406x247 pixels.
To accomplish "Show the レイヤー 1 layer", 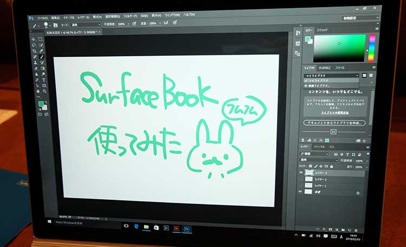I will pyautogui.click(x=300, y=185).
